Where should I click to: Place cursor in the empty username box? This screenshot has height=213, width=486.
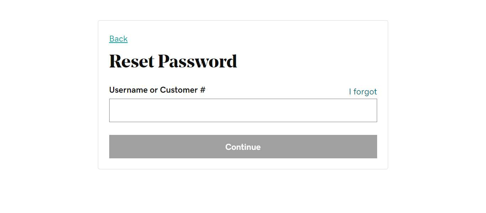243,110
